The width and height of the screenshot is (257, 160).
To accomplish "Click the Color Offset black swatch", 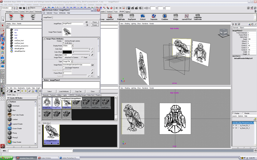I will (67, 52).
